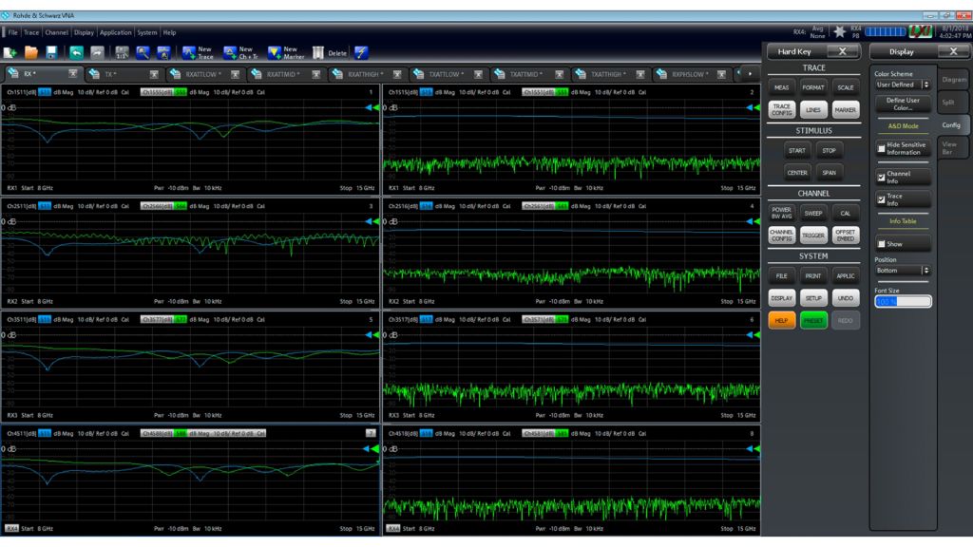Click the New Marker toolbar icon

coord(275,53)
